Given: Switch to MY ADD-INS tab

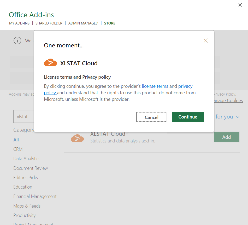Looking at the screenshot, I should pos(19,23).
